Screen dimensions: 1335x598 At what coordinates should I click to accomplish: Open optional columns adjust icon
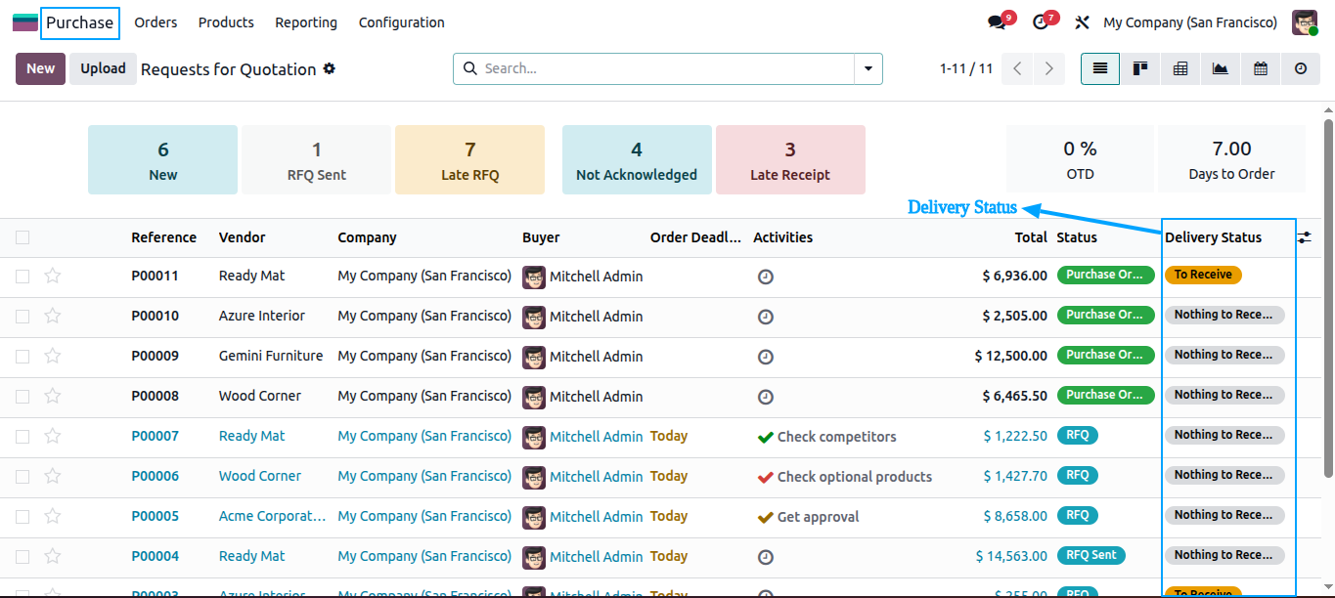click(x=1305, y=237)
